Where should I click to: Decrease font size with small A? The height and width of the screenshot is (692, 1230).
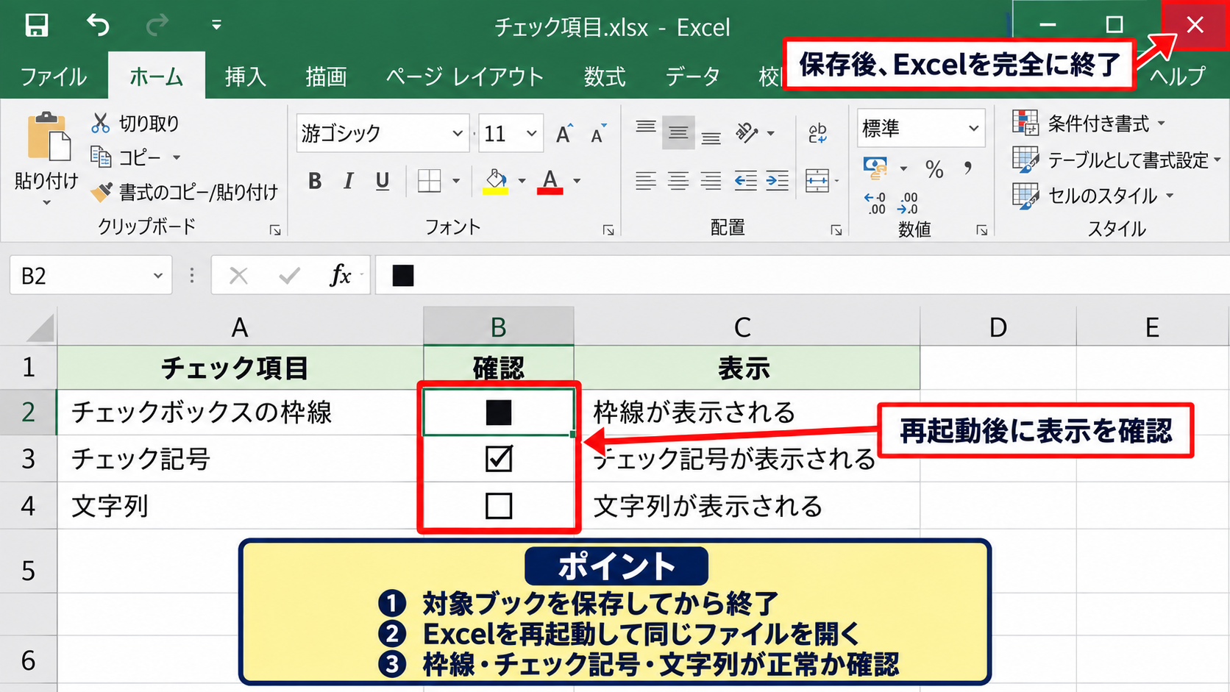(599, 133)
